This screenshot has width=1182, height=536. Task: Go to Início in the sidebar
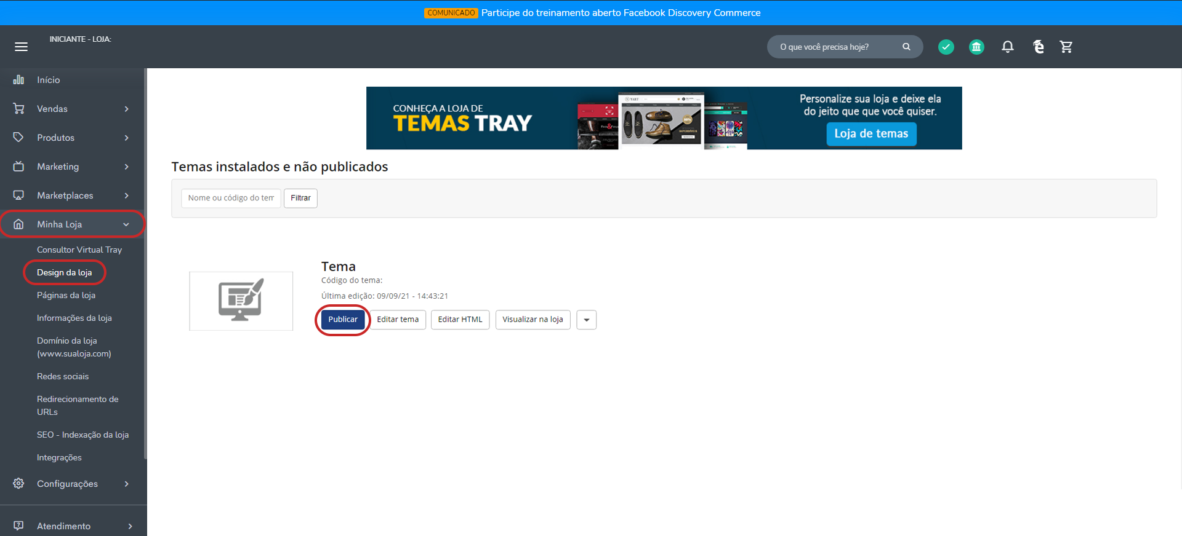[48, 80]
